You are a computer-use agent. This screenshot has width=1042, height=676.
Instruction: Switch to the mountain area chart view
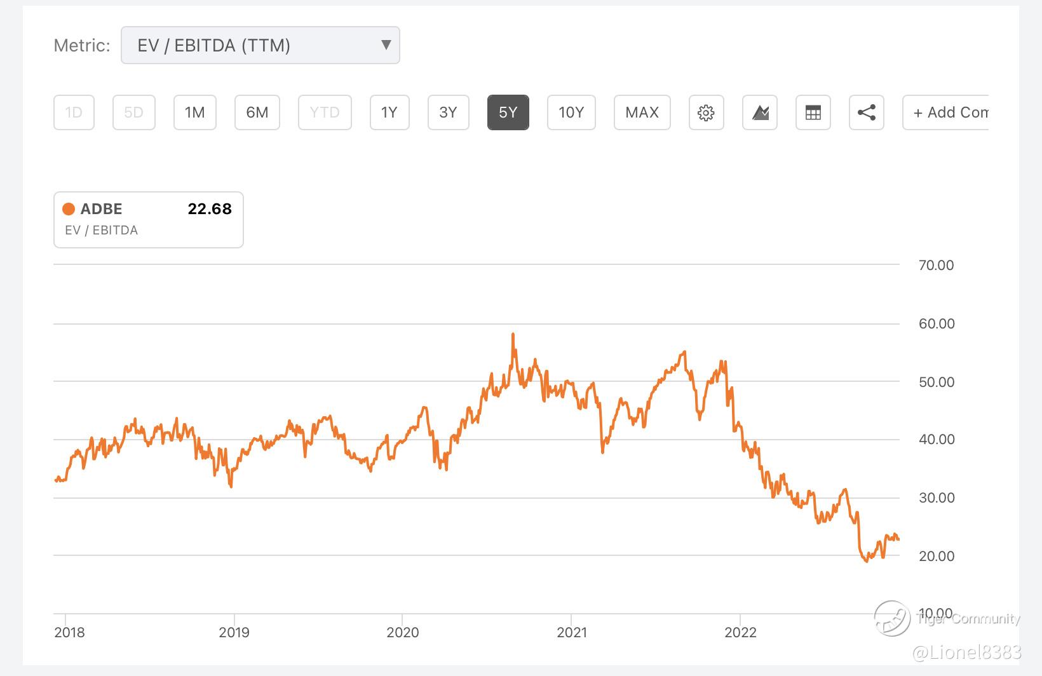coord(760,112)
